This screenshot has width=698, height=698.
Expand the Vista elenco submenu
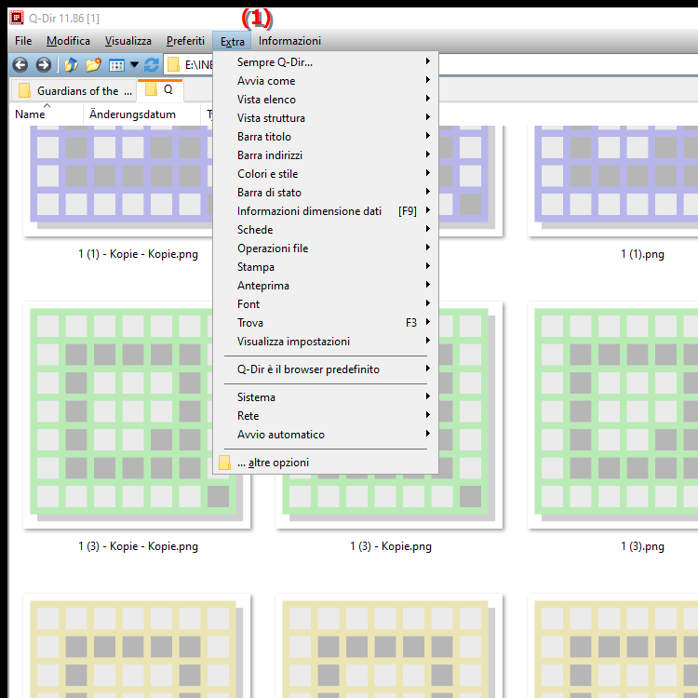[326, 100]
